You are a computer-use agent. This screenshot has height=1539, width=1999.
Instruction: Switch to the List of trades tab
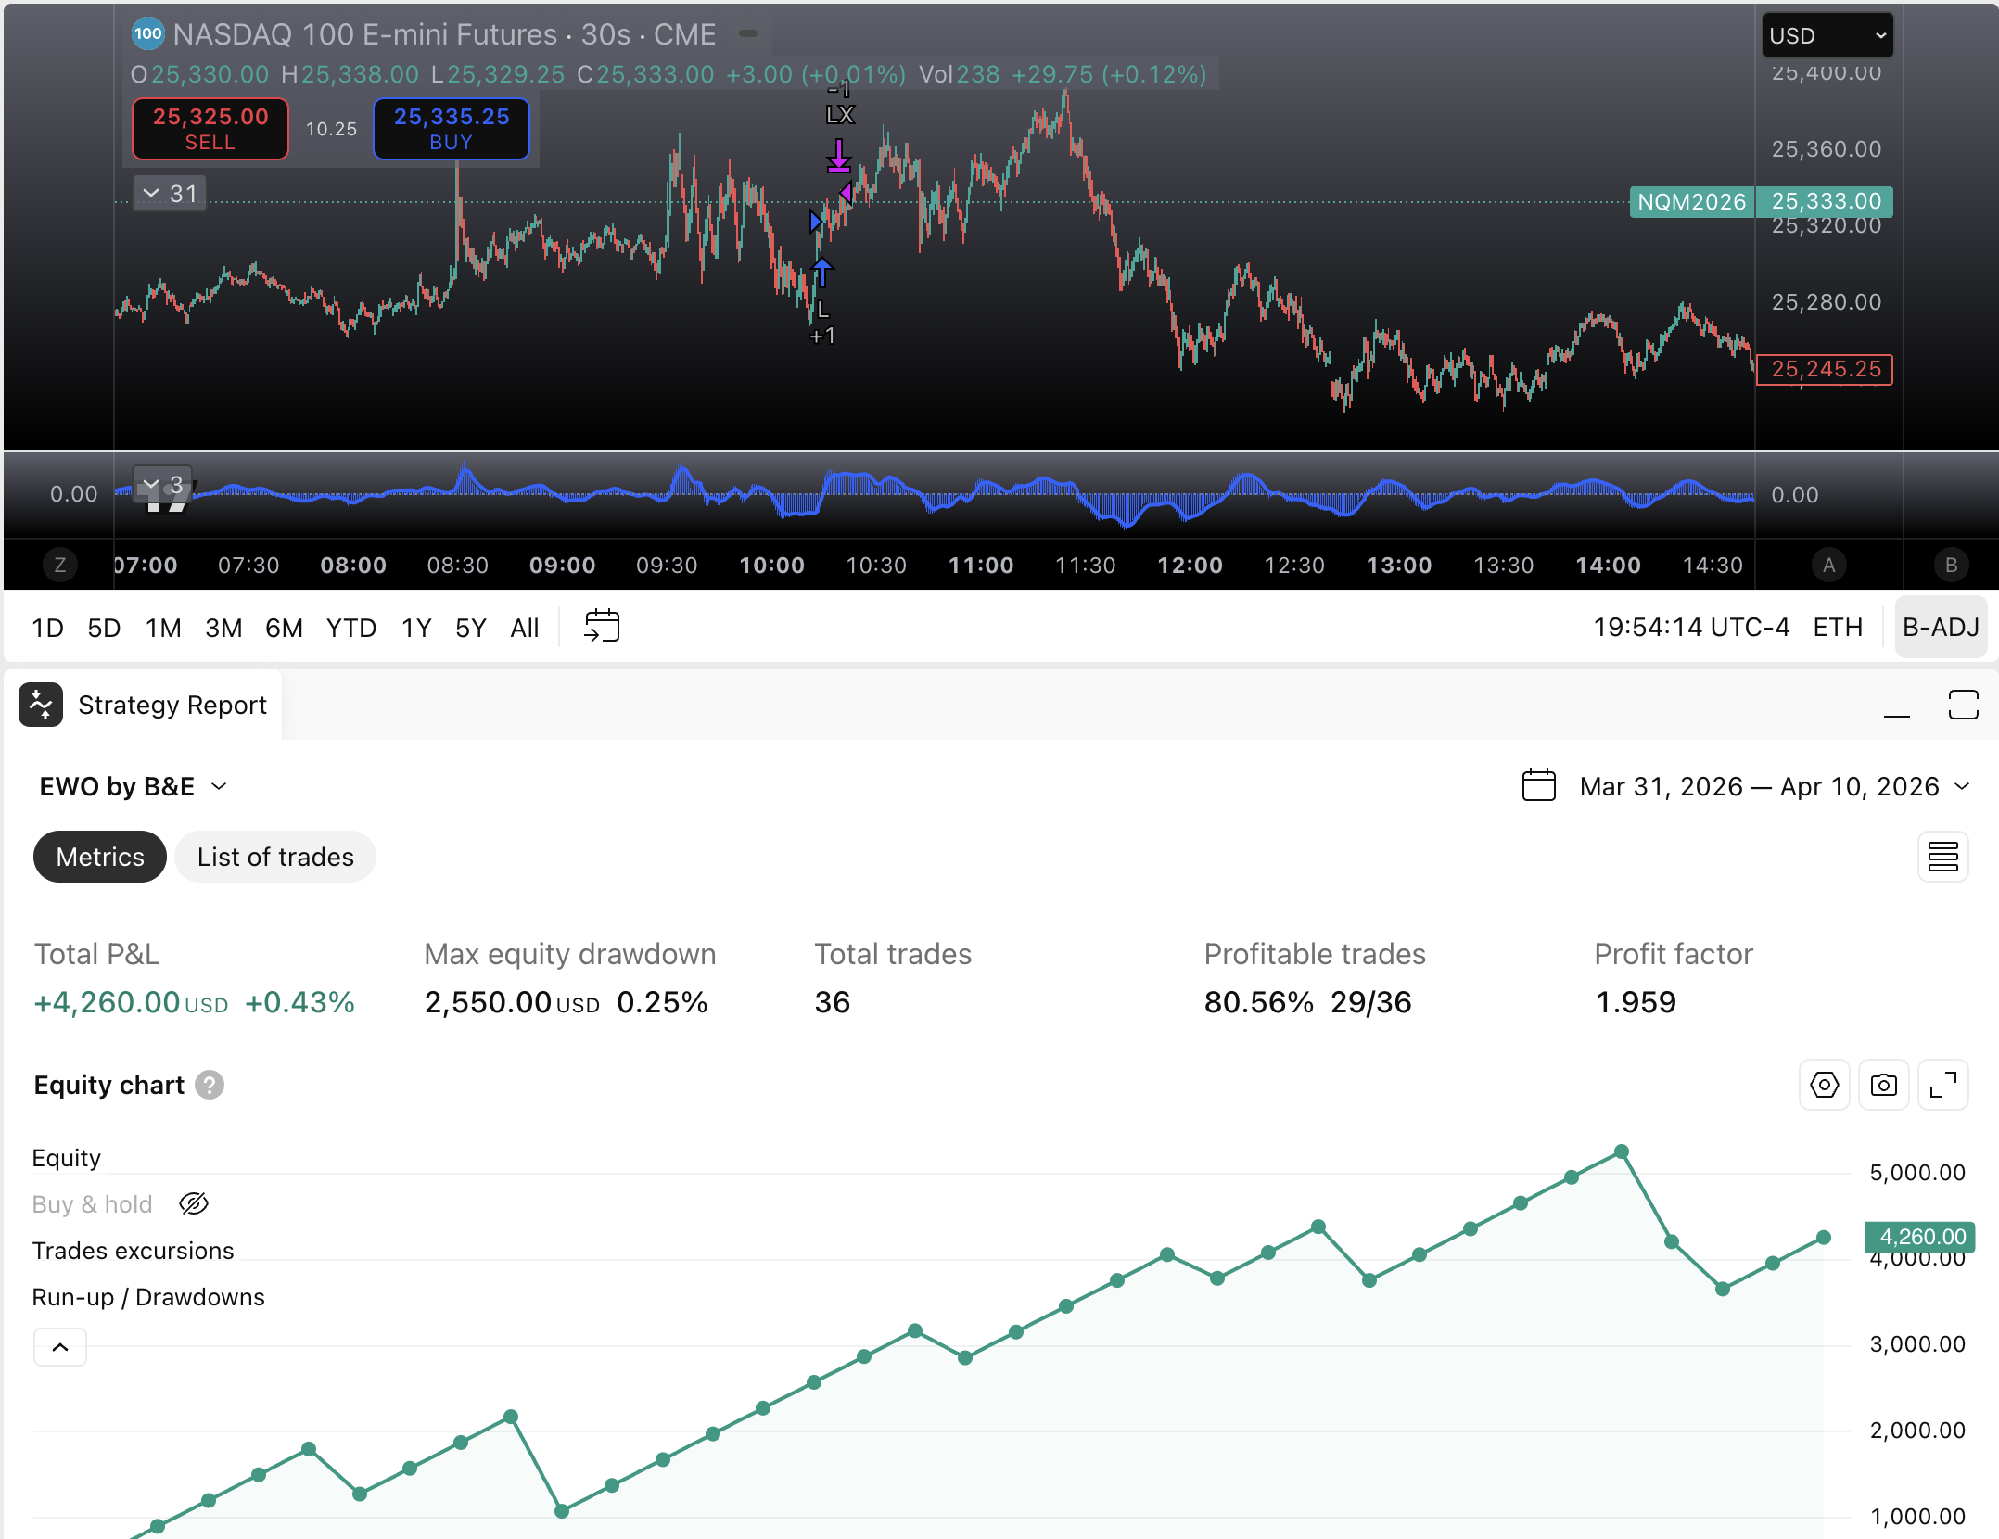pyautogui.click(x=275, y=857)
